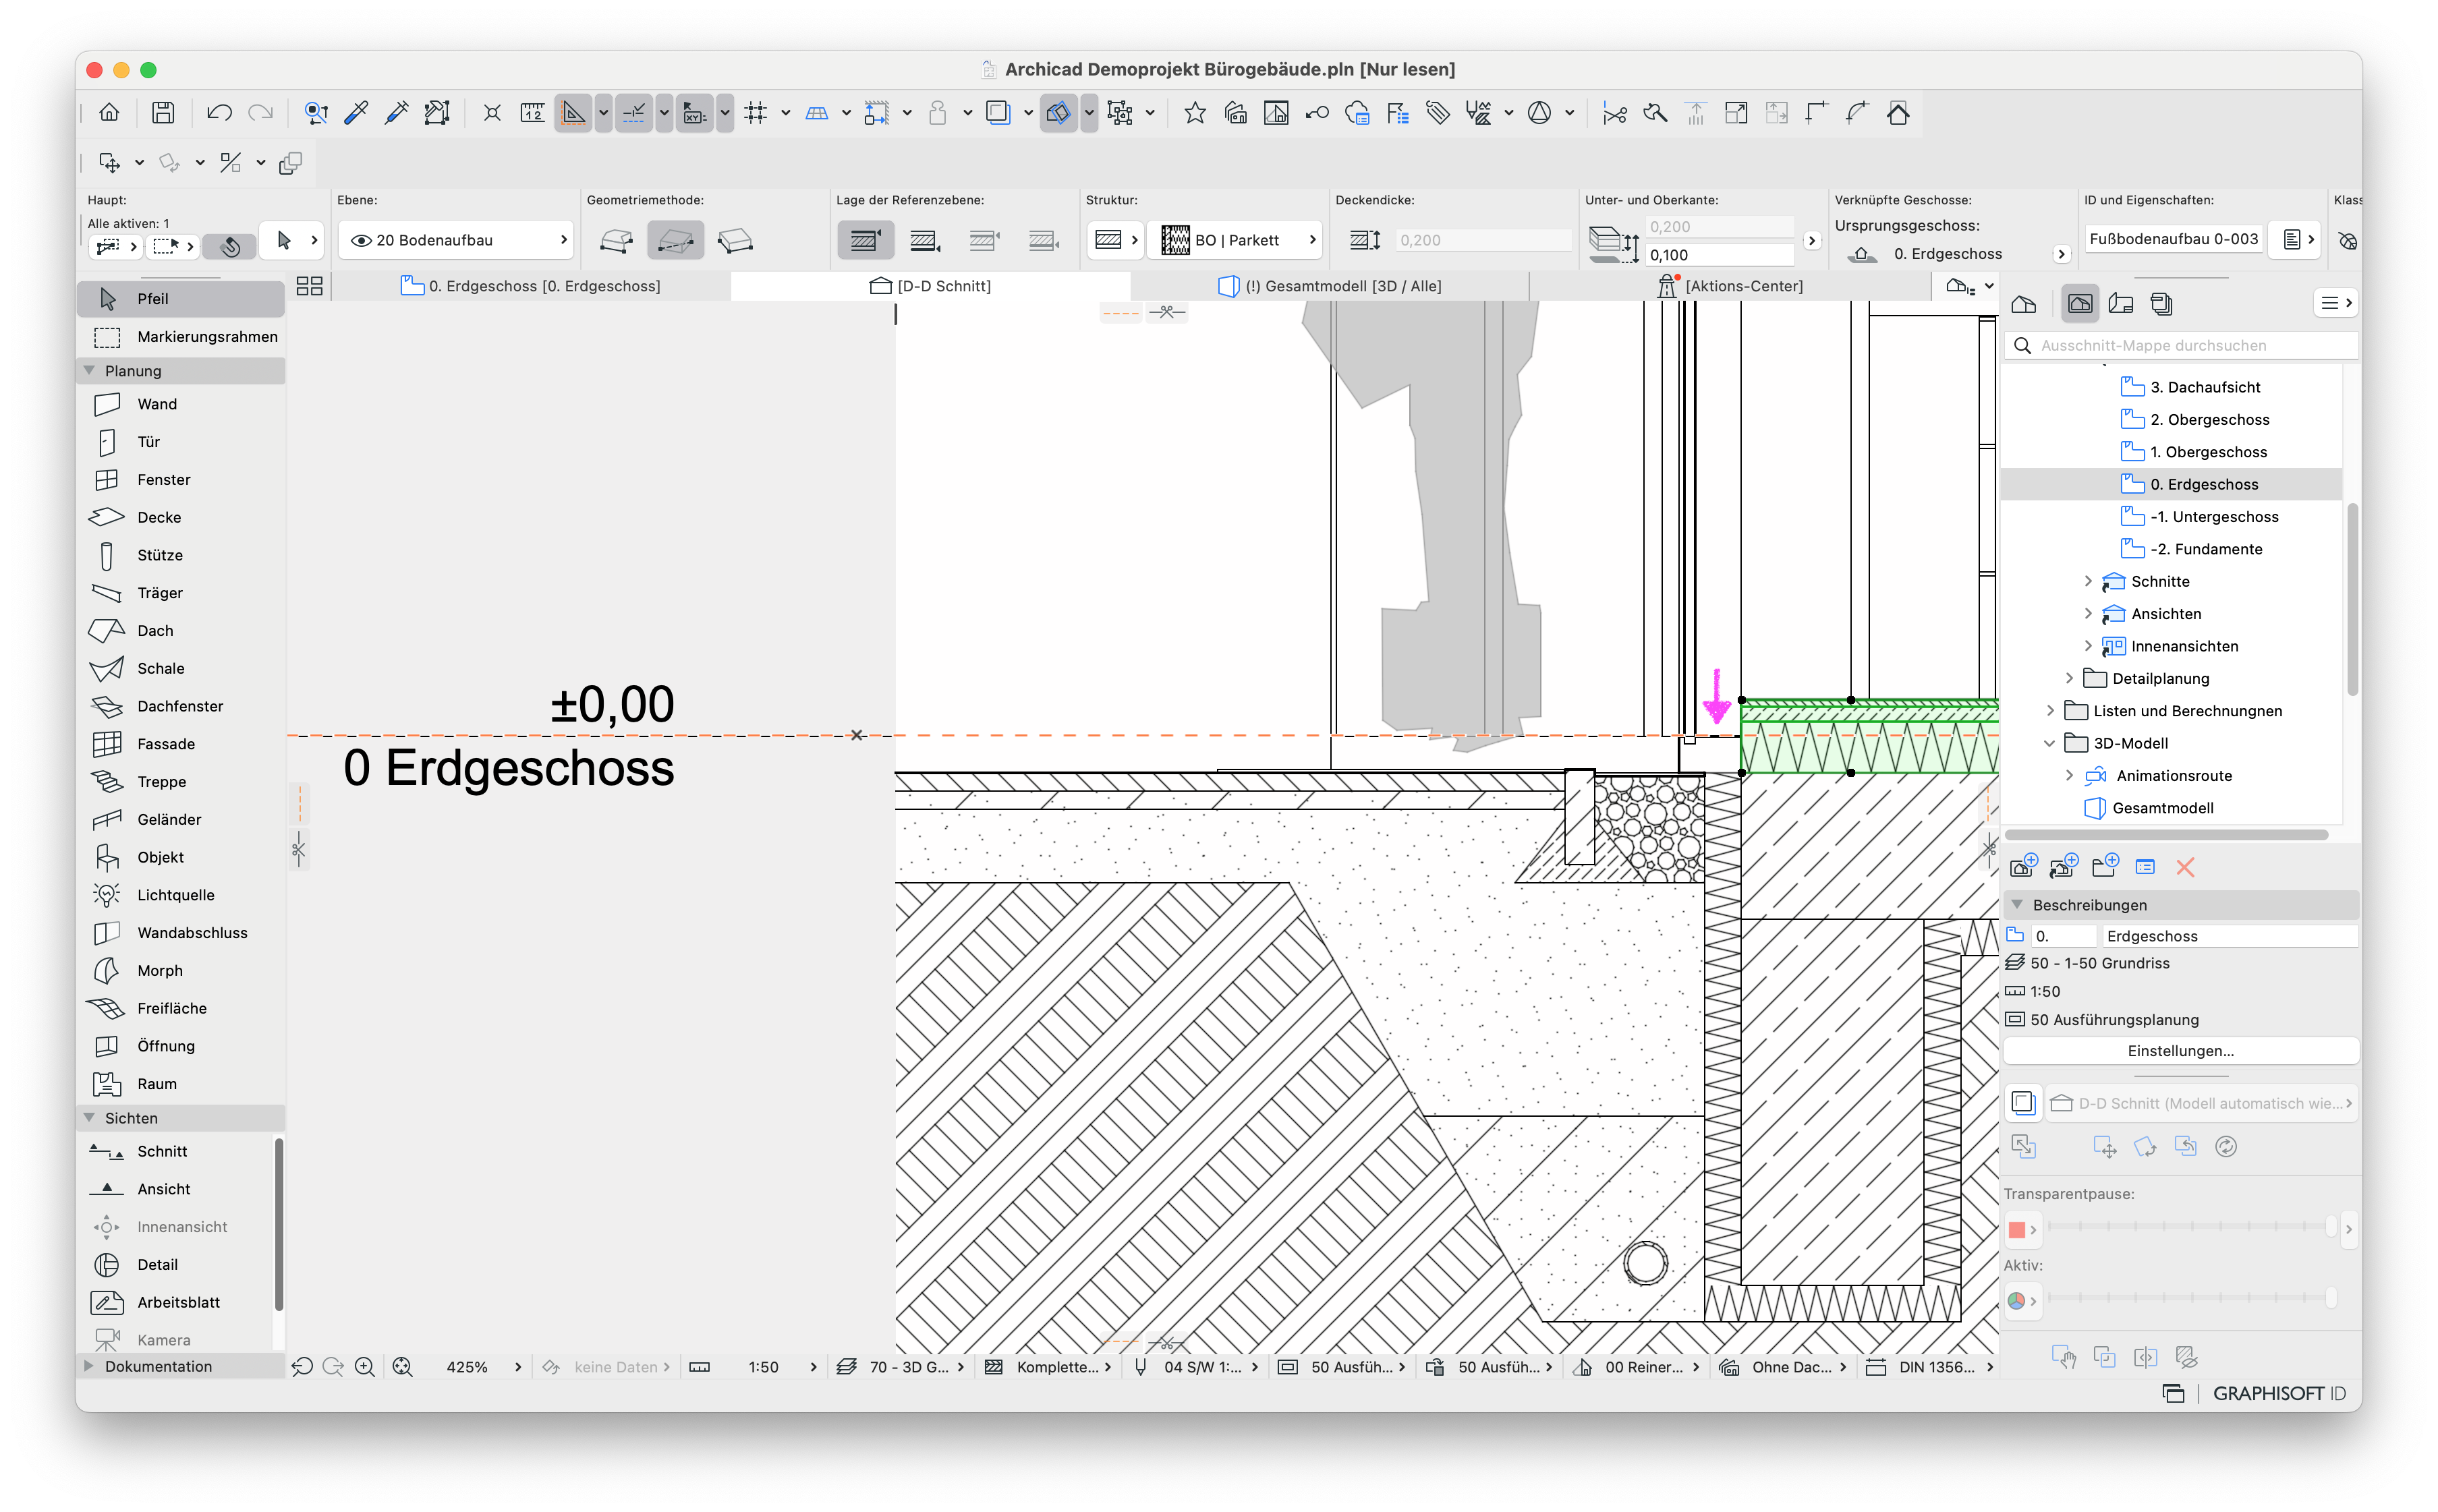Click the Save disk icon

pyautogui.click(x=163, y=113)
